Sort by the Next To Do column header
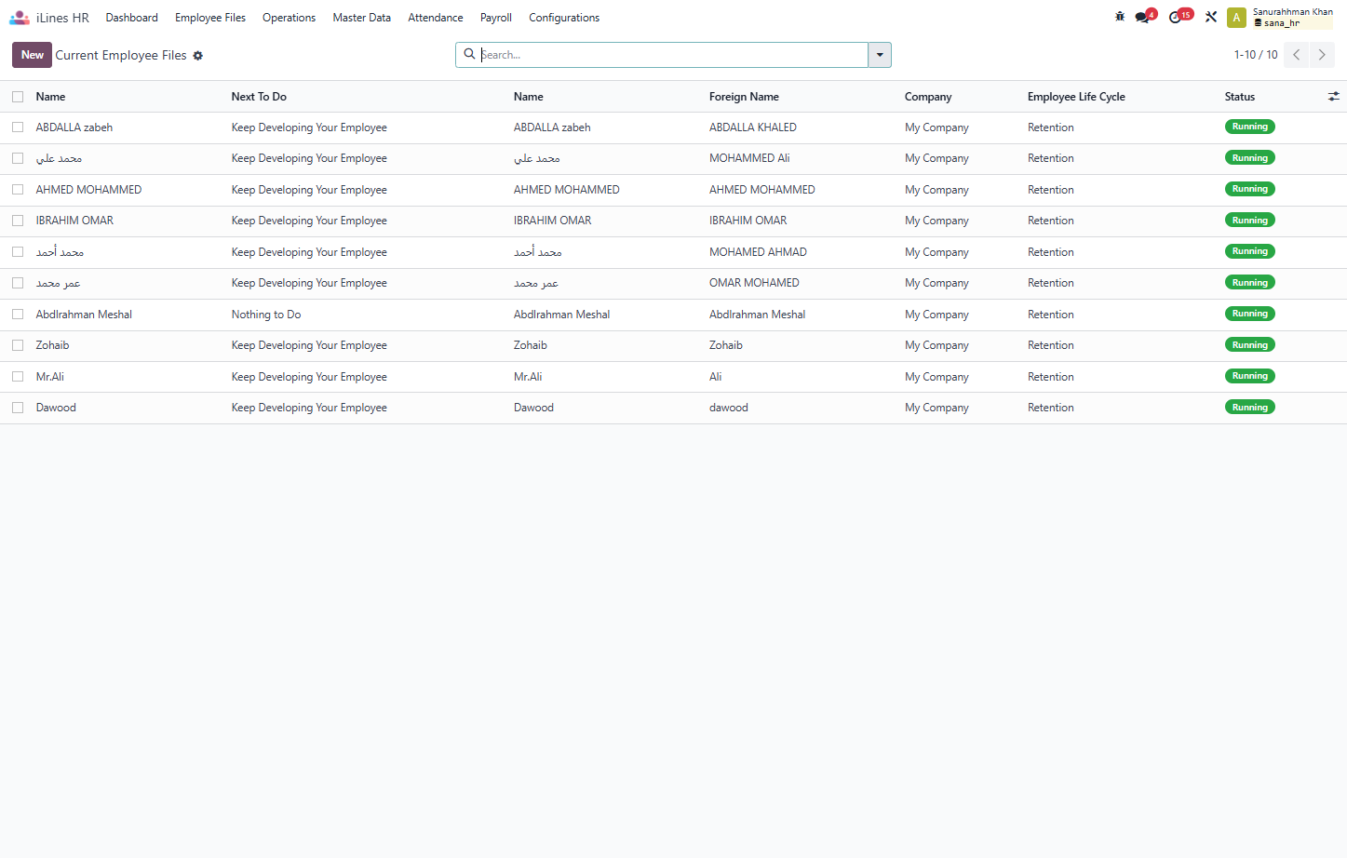This screenshot has height=858, width=1347. click(x=259, y=97)
